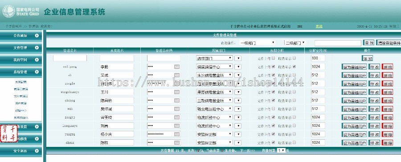401x162 pixels.
Task: Focus the password field in the add row
Action: tap(164, 58)
